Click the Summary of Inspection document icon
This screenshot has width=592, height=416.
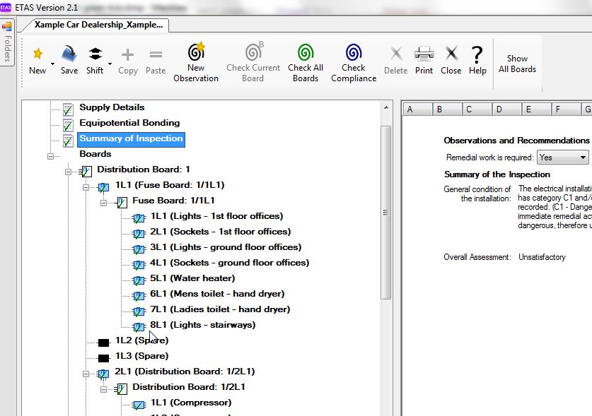pyautogui.click(x=68, y=141)
